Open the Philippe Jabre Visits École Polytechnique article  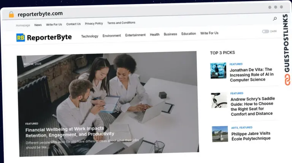click(x=251, y=136)
